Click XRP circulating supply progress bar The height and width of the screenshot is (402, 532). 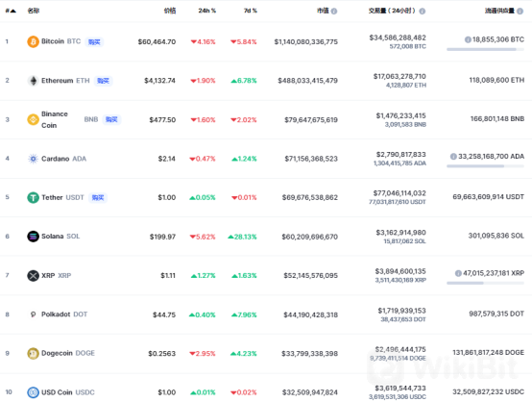(485, 283)
